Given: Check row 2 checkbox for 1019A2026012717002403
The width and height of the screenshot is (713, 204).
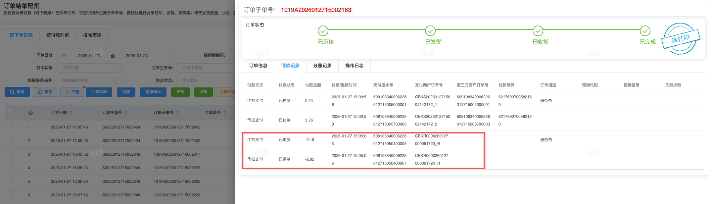Looking at the screenshot, I should pos(10,139).
